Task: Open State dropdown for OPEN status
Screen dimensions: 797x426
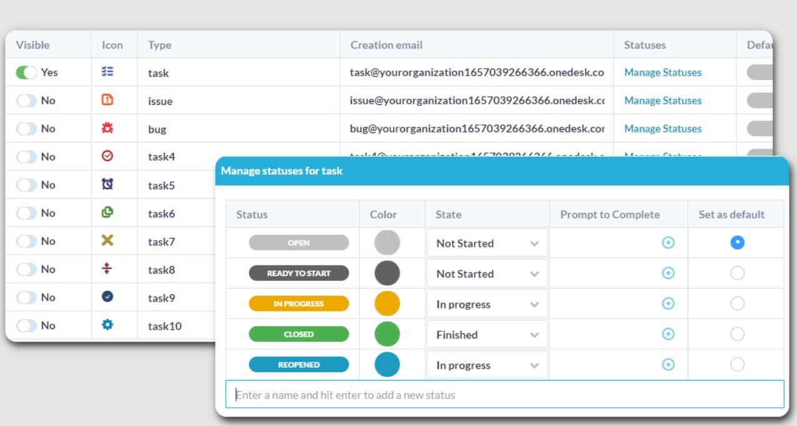Action: (x=487, y=243)
